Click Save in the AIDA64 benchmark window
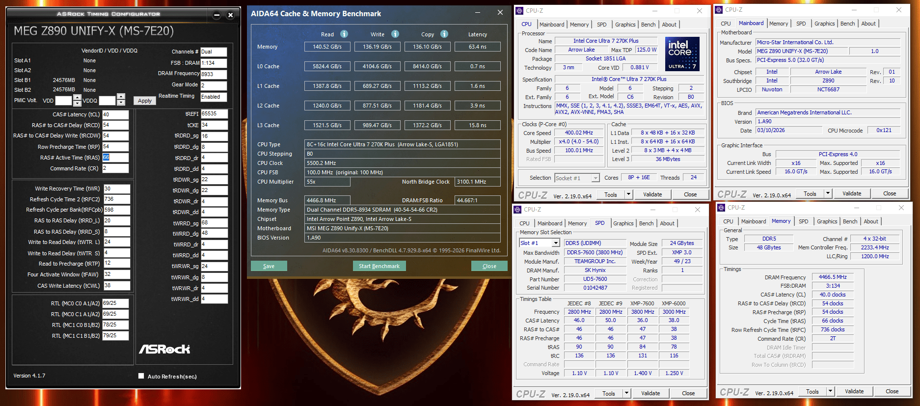Viewport: 920px width, 406px height. pyautogui.click(x=269, y=266)
